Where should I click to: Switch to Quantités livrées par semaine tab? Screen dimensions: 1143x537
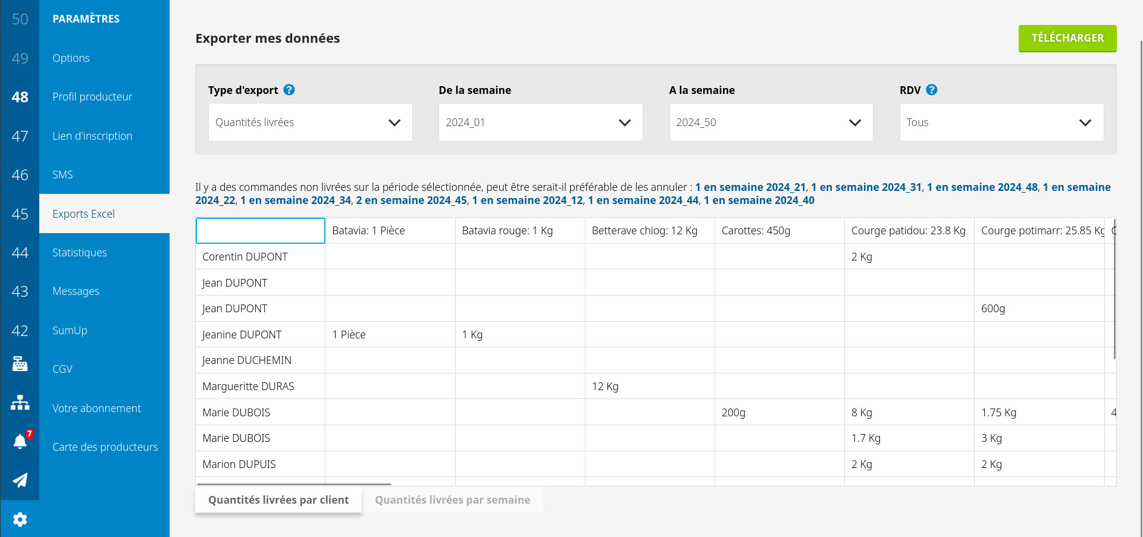pyautogui.click(x=452, y=500)
